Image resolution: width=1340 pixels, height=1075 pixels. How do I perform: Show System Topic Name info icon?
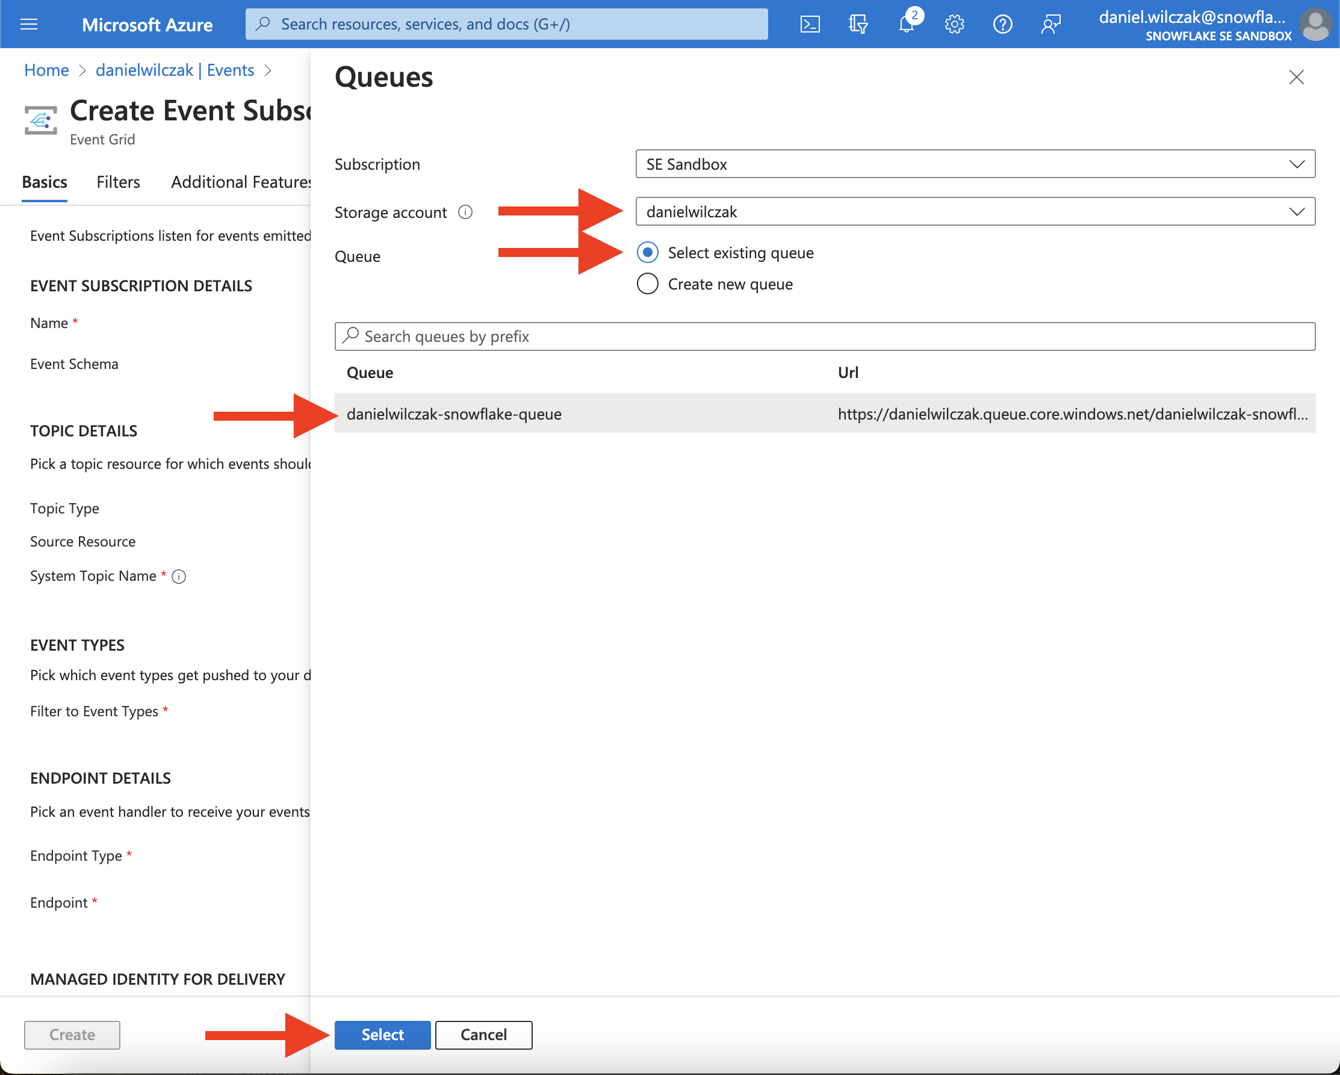[x=179, y=577]
